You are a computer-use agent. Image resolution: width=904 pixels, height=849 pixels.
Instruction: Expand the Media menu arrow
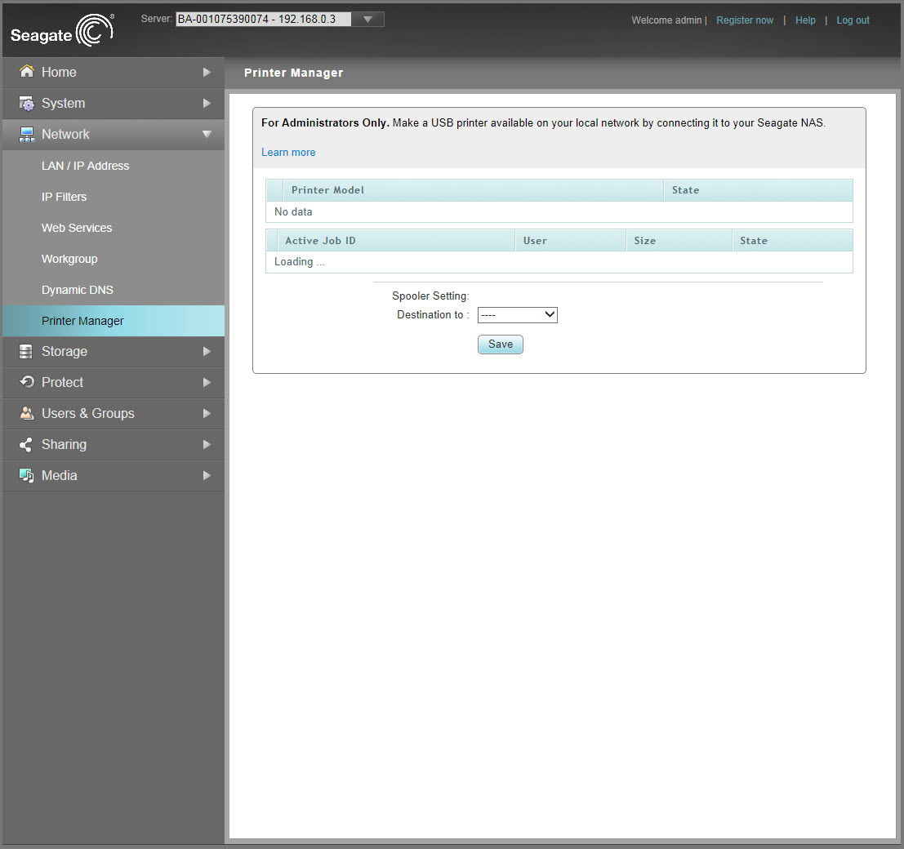pyautogui.click(x=207, y=475)
